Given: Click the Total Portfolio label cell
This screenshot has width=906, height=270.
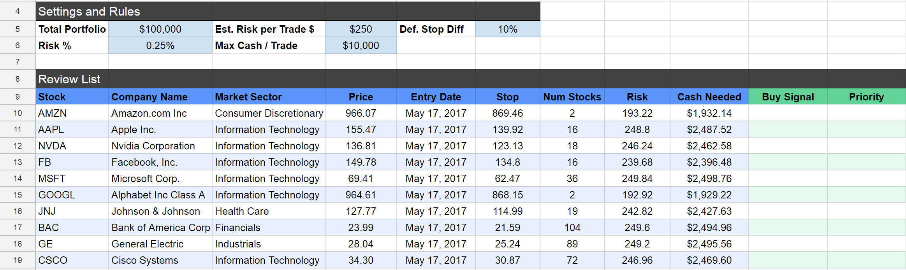Looking at the screenshot, I should [x=72, y=29].
